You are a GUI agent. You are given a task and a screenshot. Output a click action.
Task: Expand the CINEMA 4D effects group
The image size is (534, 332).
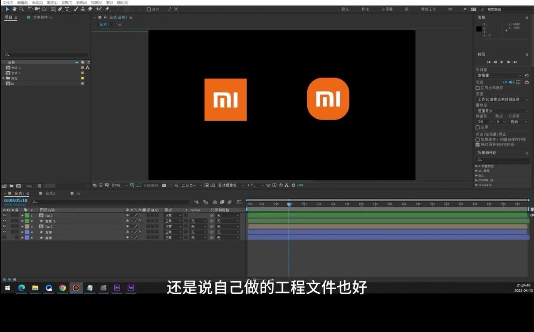point(477,180)
